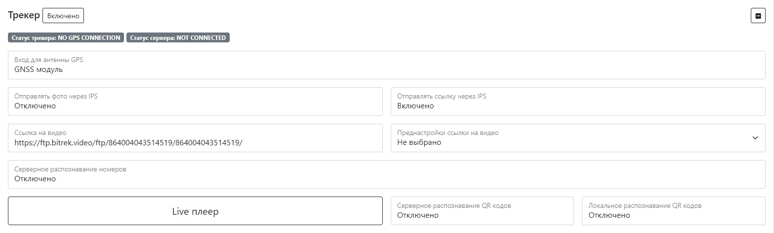Collapse the Трекер panel with minus icon
This screenshot has height=233, width=774.
coord(758,16)
